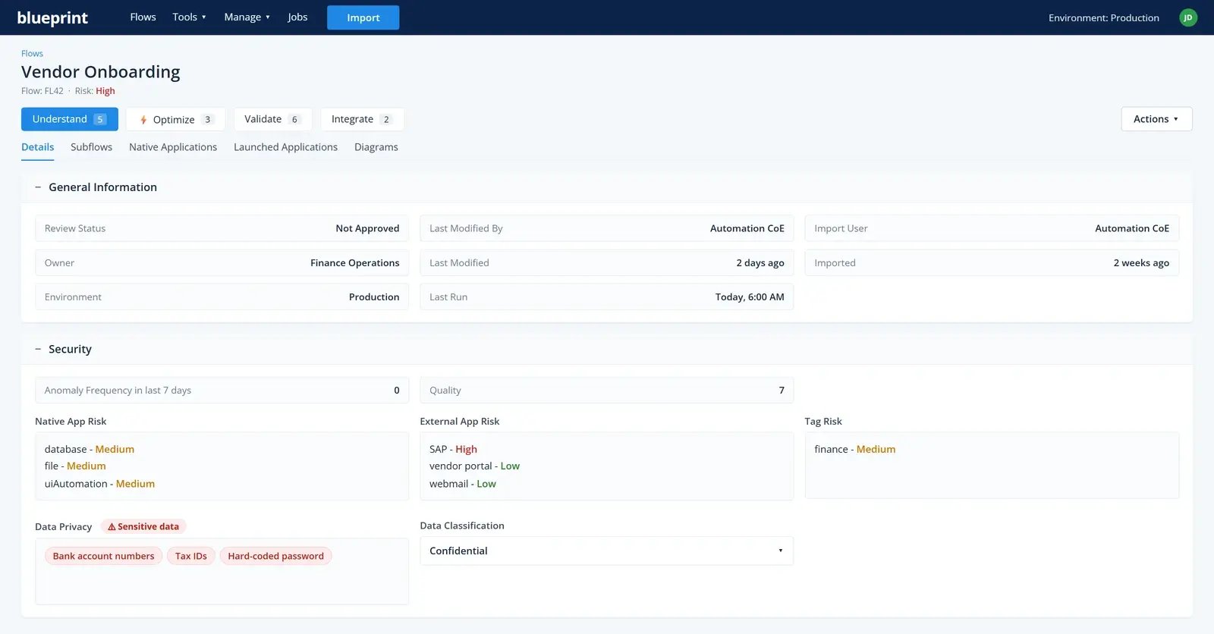Image resolution: width=1214 pixels, height=634 pixels.
Task: Open the JD user avatar menu
Action: coord(1188,17)
